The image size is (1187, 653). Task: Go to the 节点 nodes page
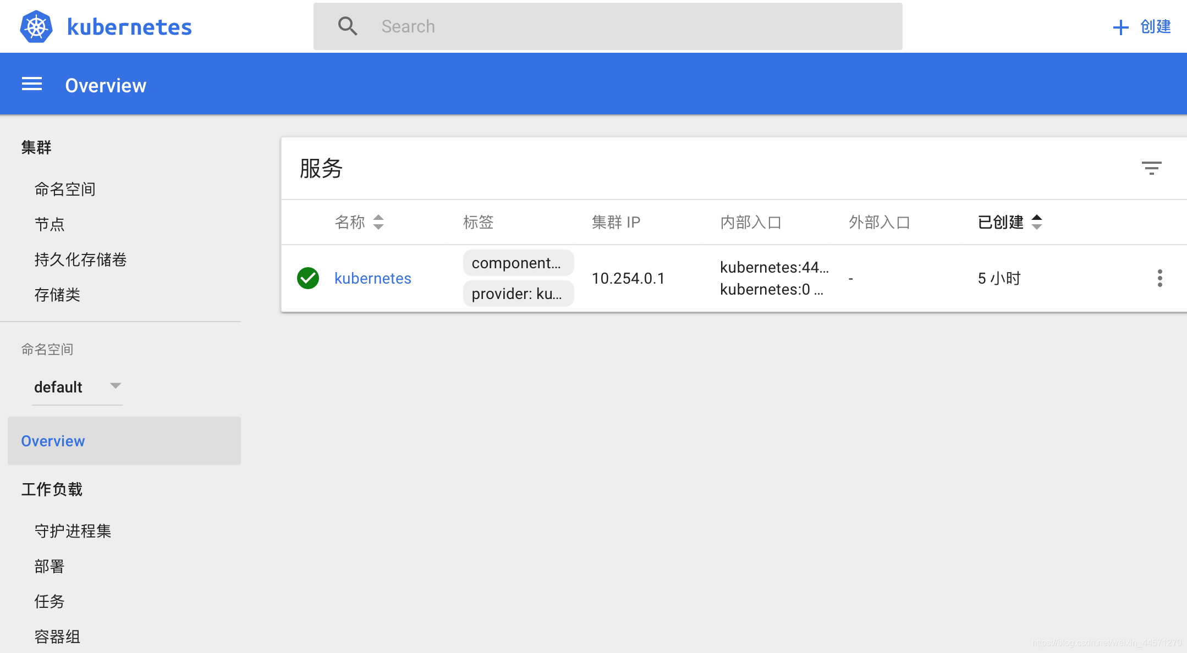click(50, 224)
